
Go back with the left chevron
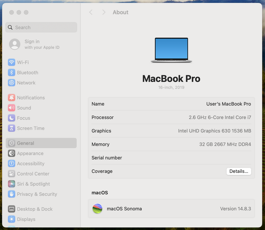point(91,12)
